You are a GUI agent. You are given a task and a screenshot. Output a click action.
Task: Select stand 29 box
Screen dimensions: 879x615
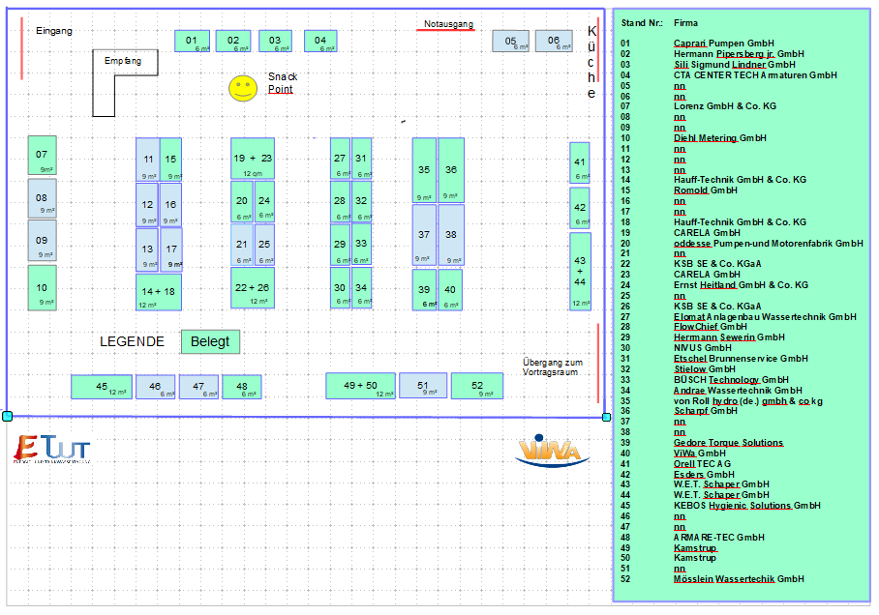coord(340,245)
